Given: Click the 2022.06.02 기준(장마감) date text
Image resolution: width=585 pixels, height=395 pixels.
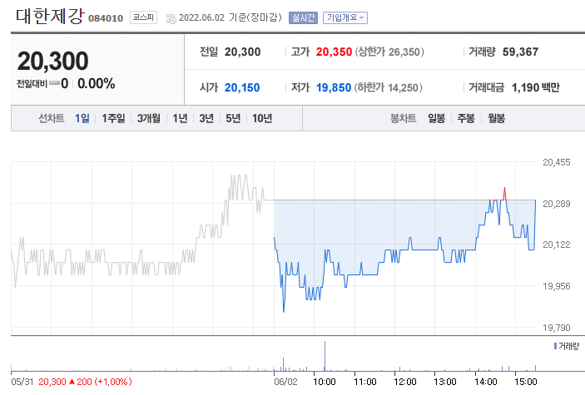Looking at the screenshot, I should pos(231,17).
